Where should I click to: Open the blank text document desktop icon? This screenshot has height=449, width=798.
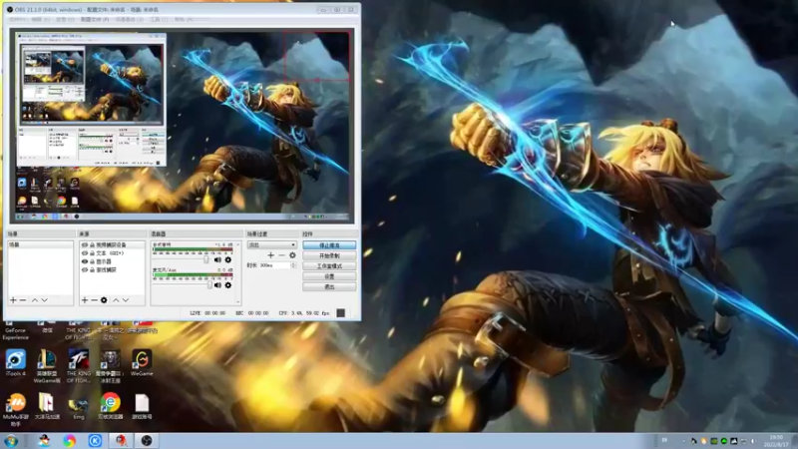pyautogui.click(x=142, y=406)
